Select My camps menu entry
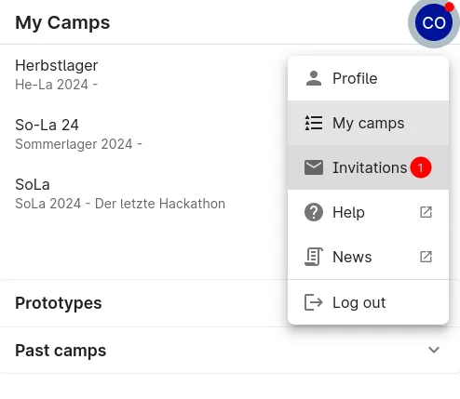The width and height of the screenshot is (460, 399). (x=368, y=123)
